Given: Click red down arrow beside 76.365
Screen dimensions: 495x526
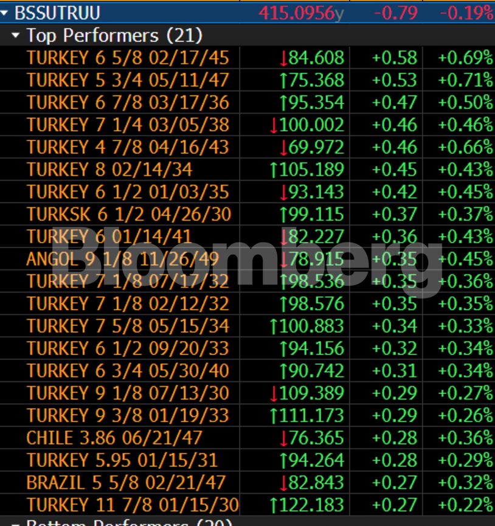Looking at the screenshot, I should pos(283,438).
